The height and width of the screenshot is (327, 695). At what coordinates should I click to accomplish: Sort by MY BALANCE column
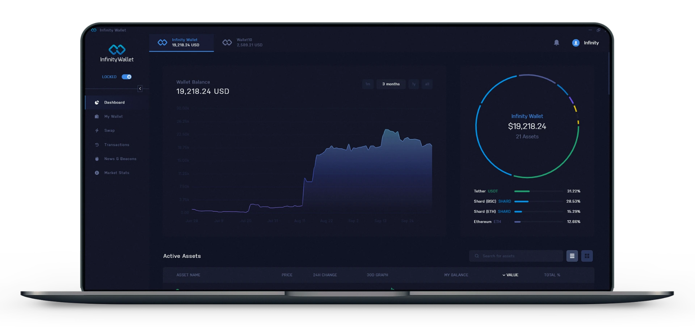(456, 275)
